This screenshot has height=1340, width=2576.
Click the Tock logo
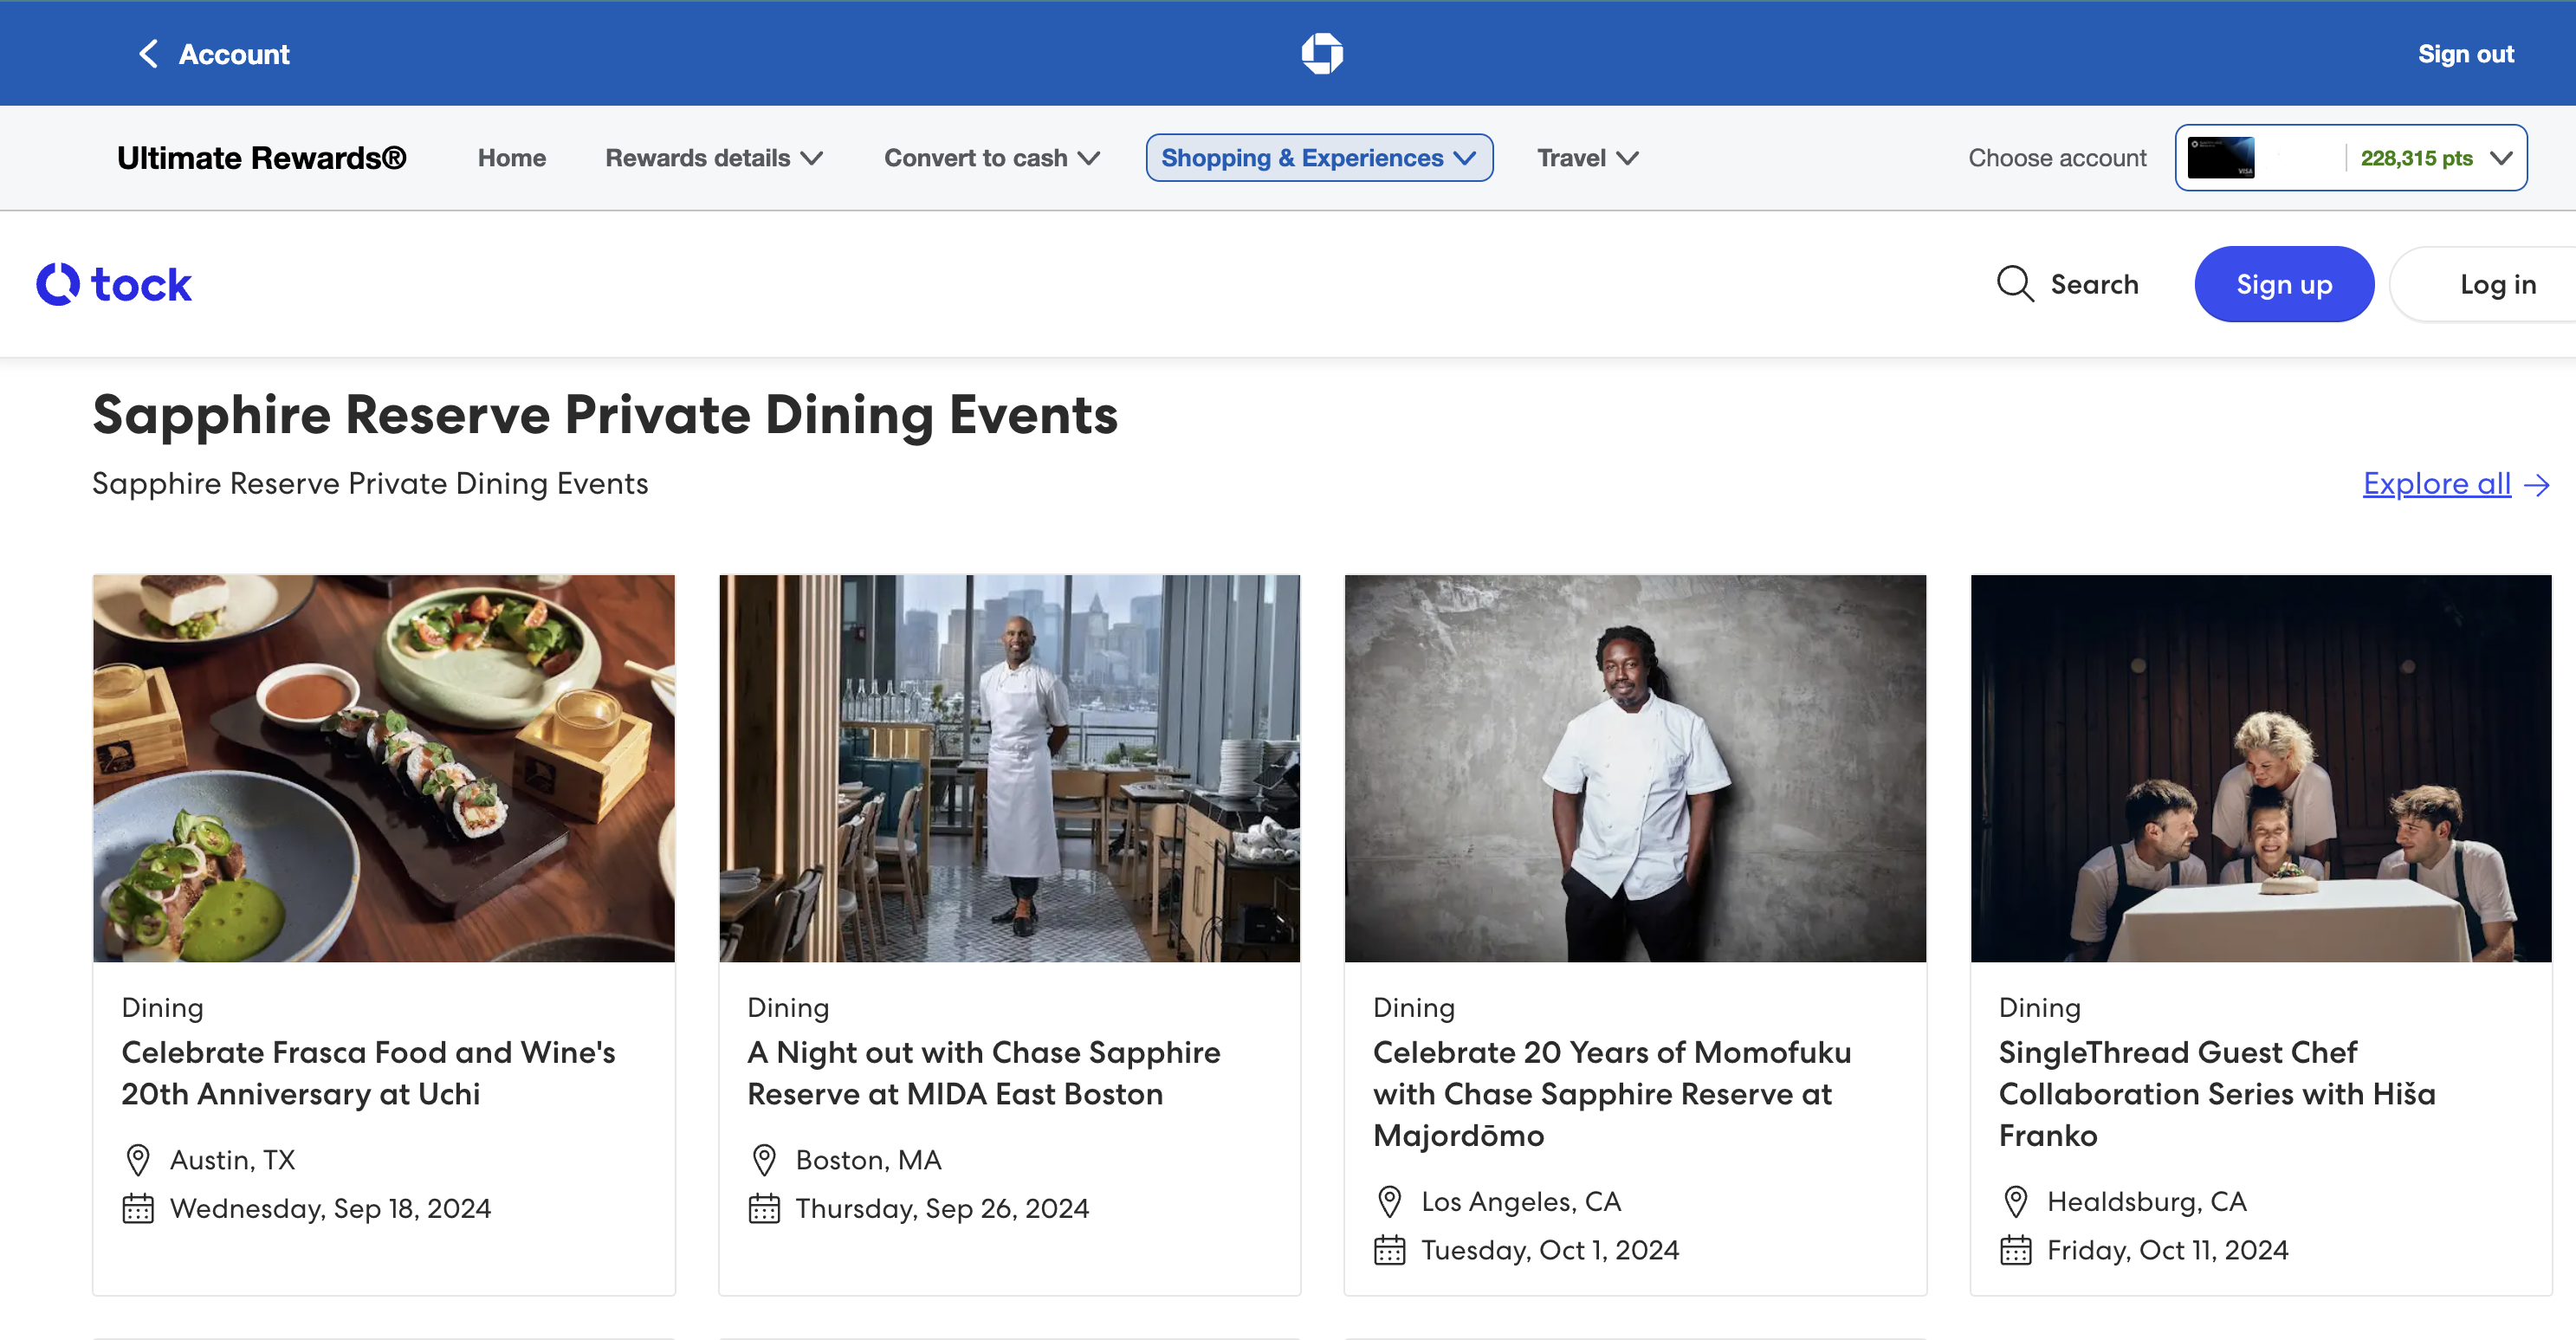114,285
